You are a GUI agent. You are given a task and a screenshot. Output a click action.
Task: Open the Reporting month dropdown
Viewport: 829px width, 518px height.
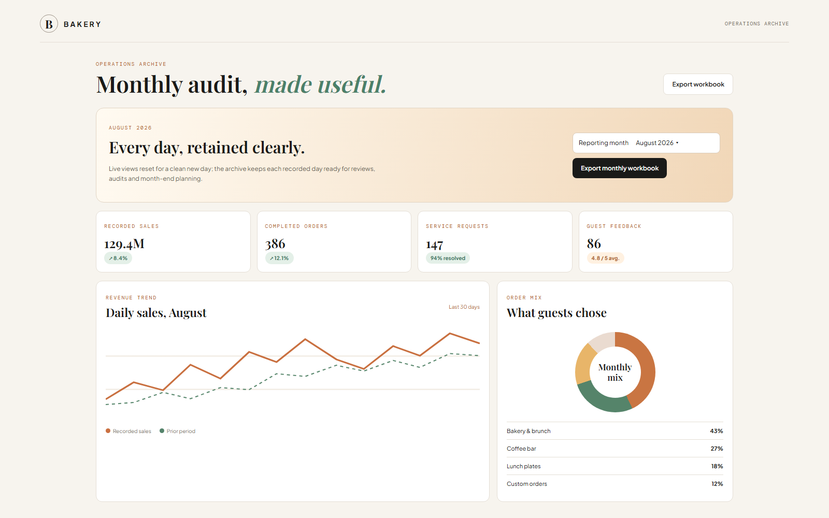(646, 143)
